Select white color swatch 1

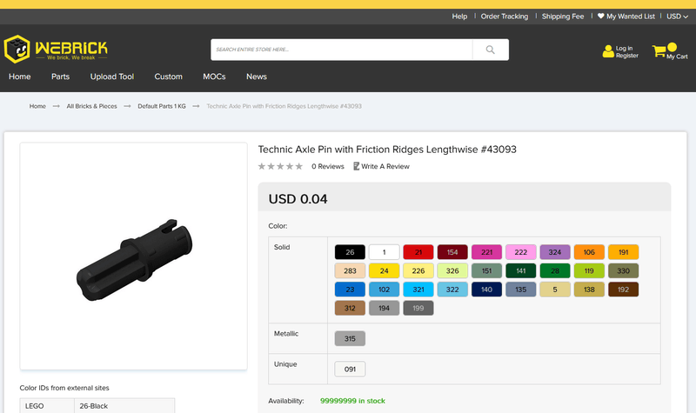pos(384,252)
